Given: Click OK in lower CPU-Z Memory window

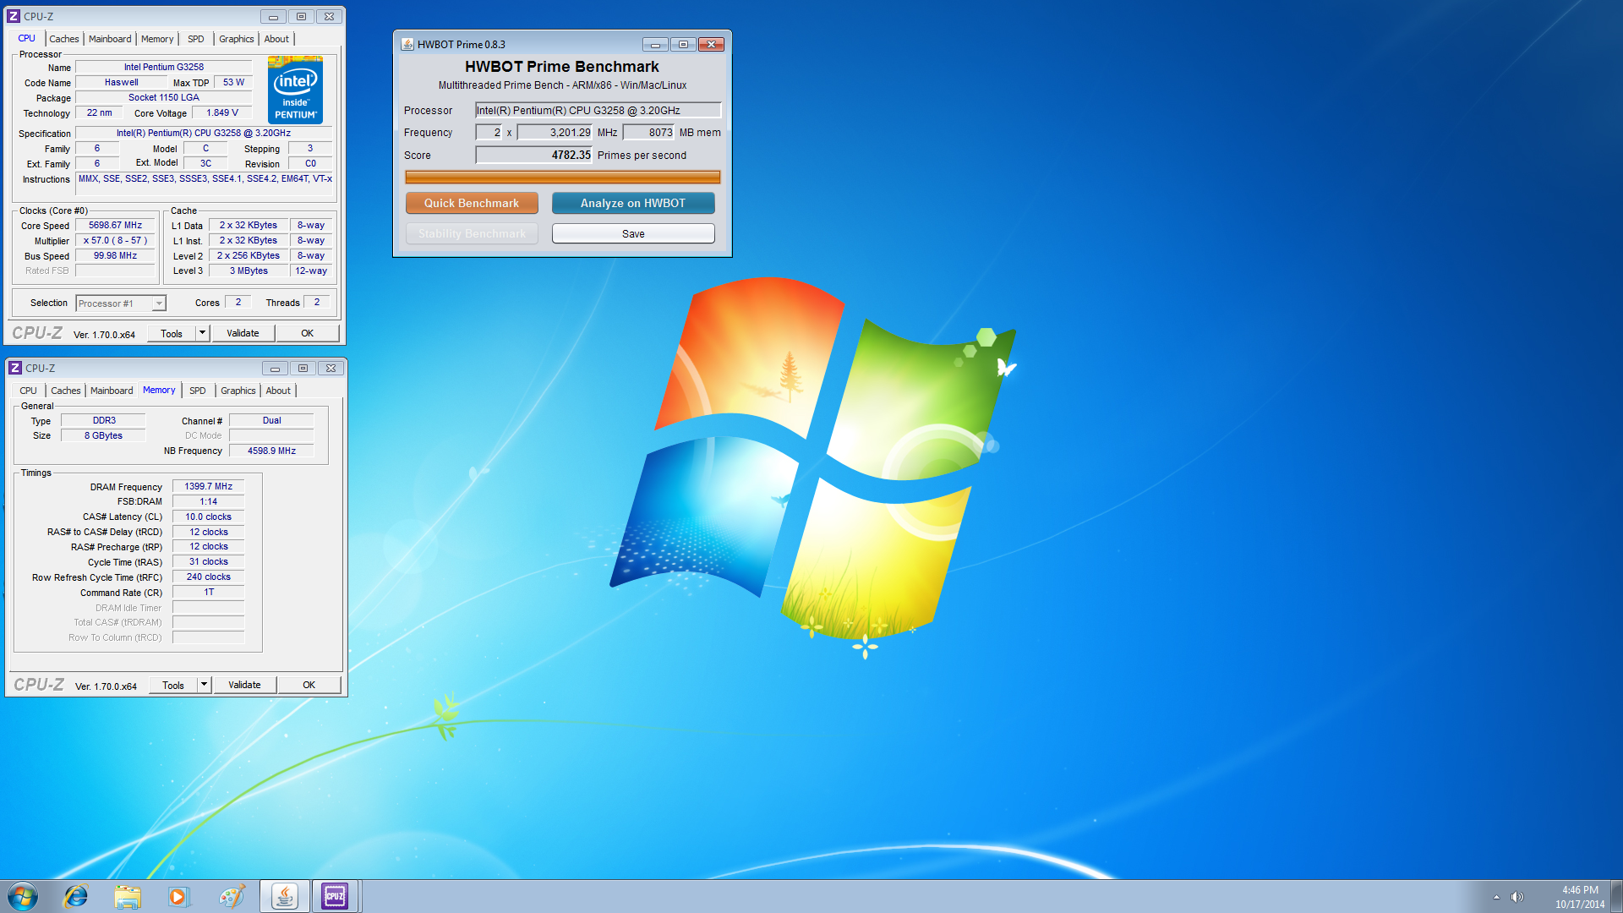Looking at the screenshot, I should tap(309, 685).
